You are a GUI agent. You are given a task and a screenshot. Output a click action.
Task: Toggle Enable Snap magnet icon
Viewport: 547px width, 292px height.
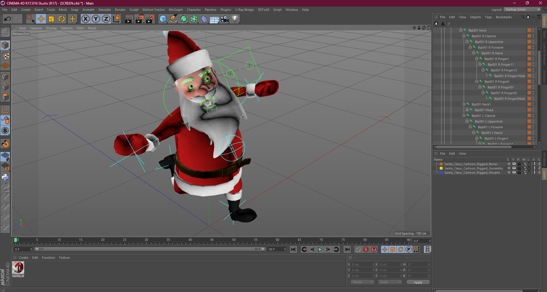pyautogui.click(x=5, y=144)
